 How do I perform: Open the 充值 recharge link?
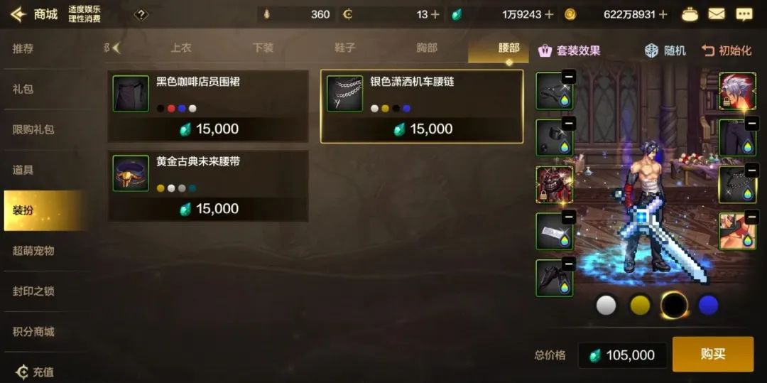click(34, 372)
